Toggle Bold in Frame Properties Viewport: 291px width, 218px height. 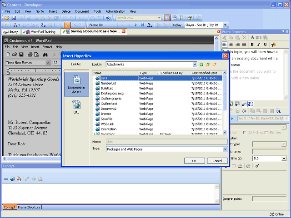pyautogui.click(x=252, y=45)
